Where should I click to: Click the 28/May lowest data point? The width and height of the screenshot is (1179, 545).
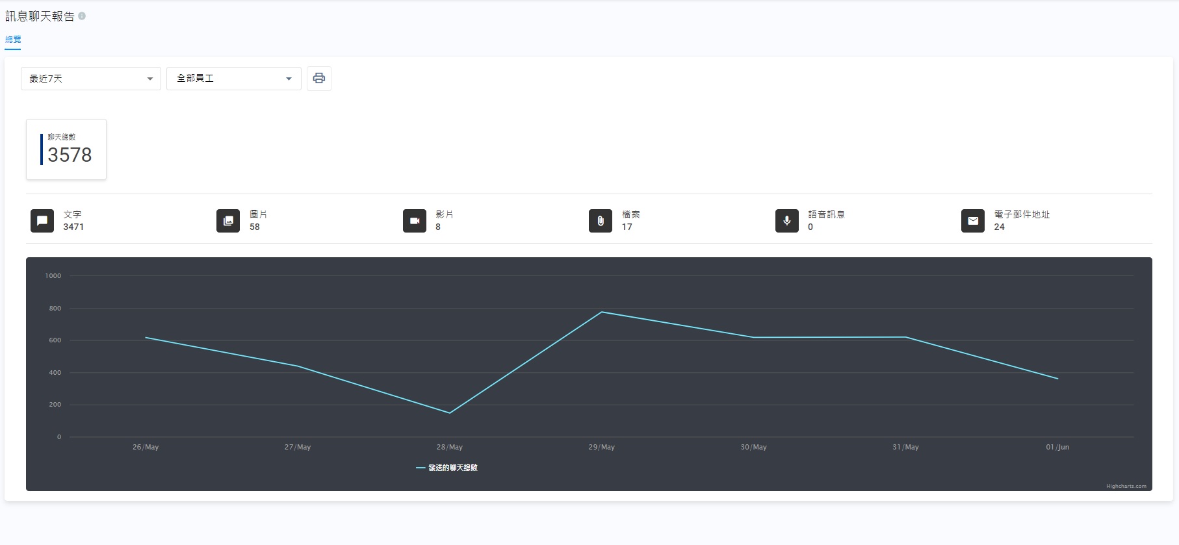(449, 413)
